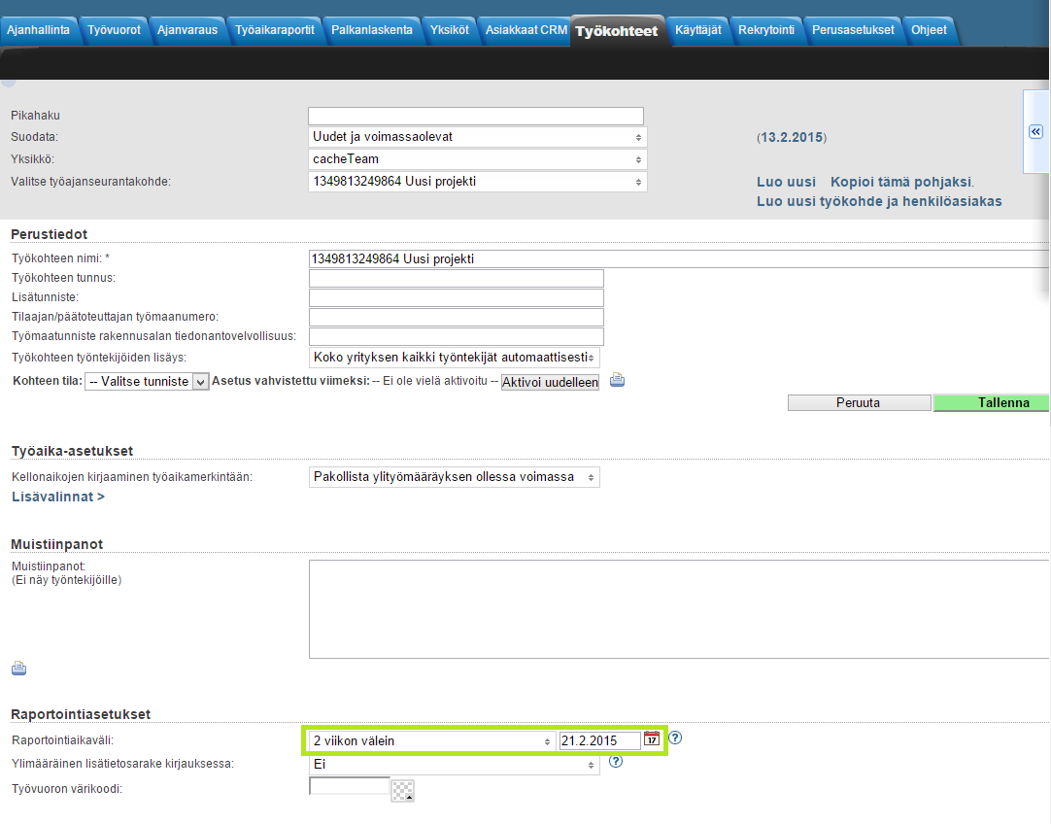Click help icon next to Ylimääräinen lisätietosarake
Viewport: 1051px width, 824px height.
point(615,762)
